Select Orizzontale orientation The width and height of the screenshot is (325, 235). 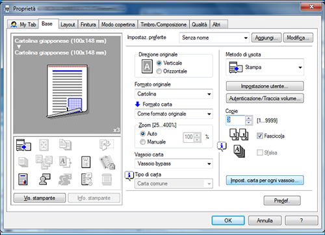tap(159, 71)
